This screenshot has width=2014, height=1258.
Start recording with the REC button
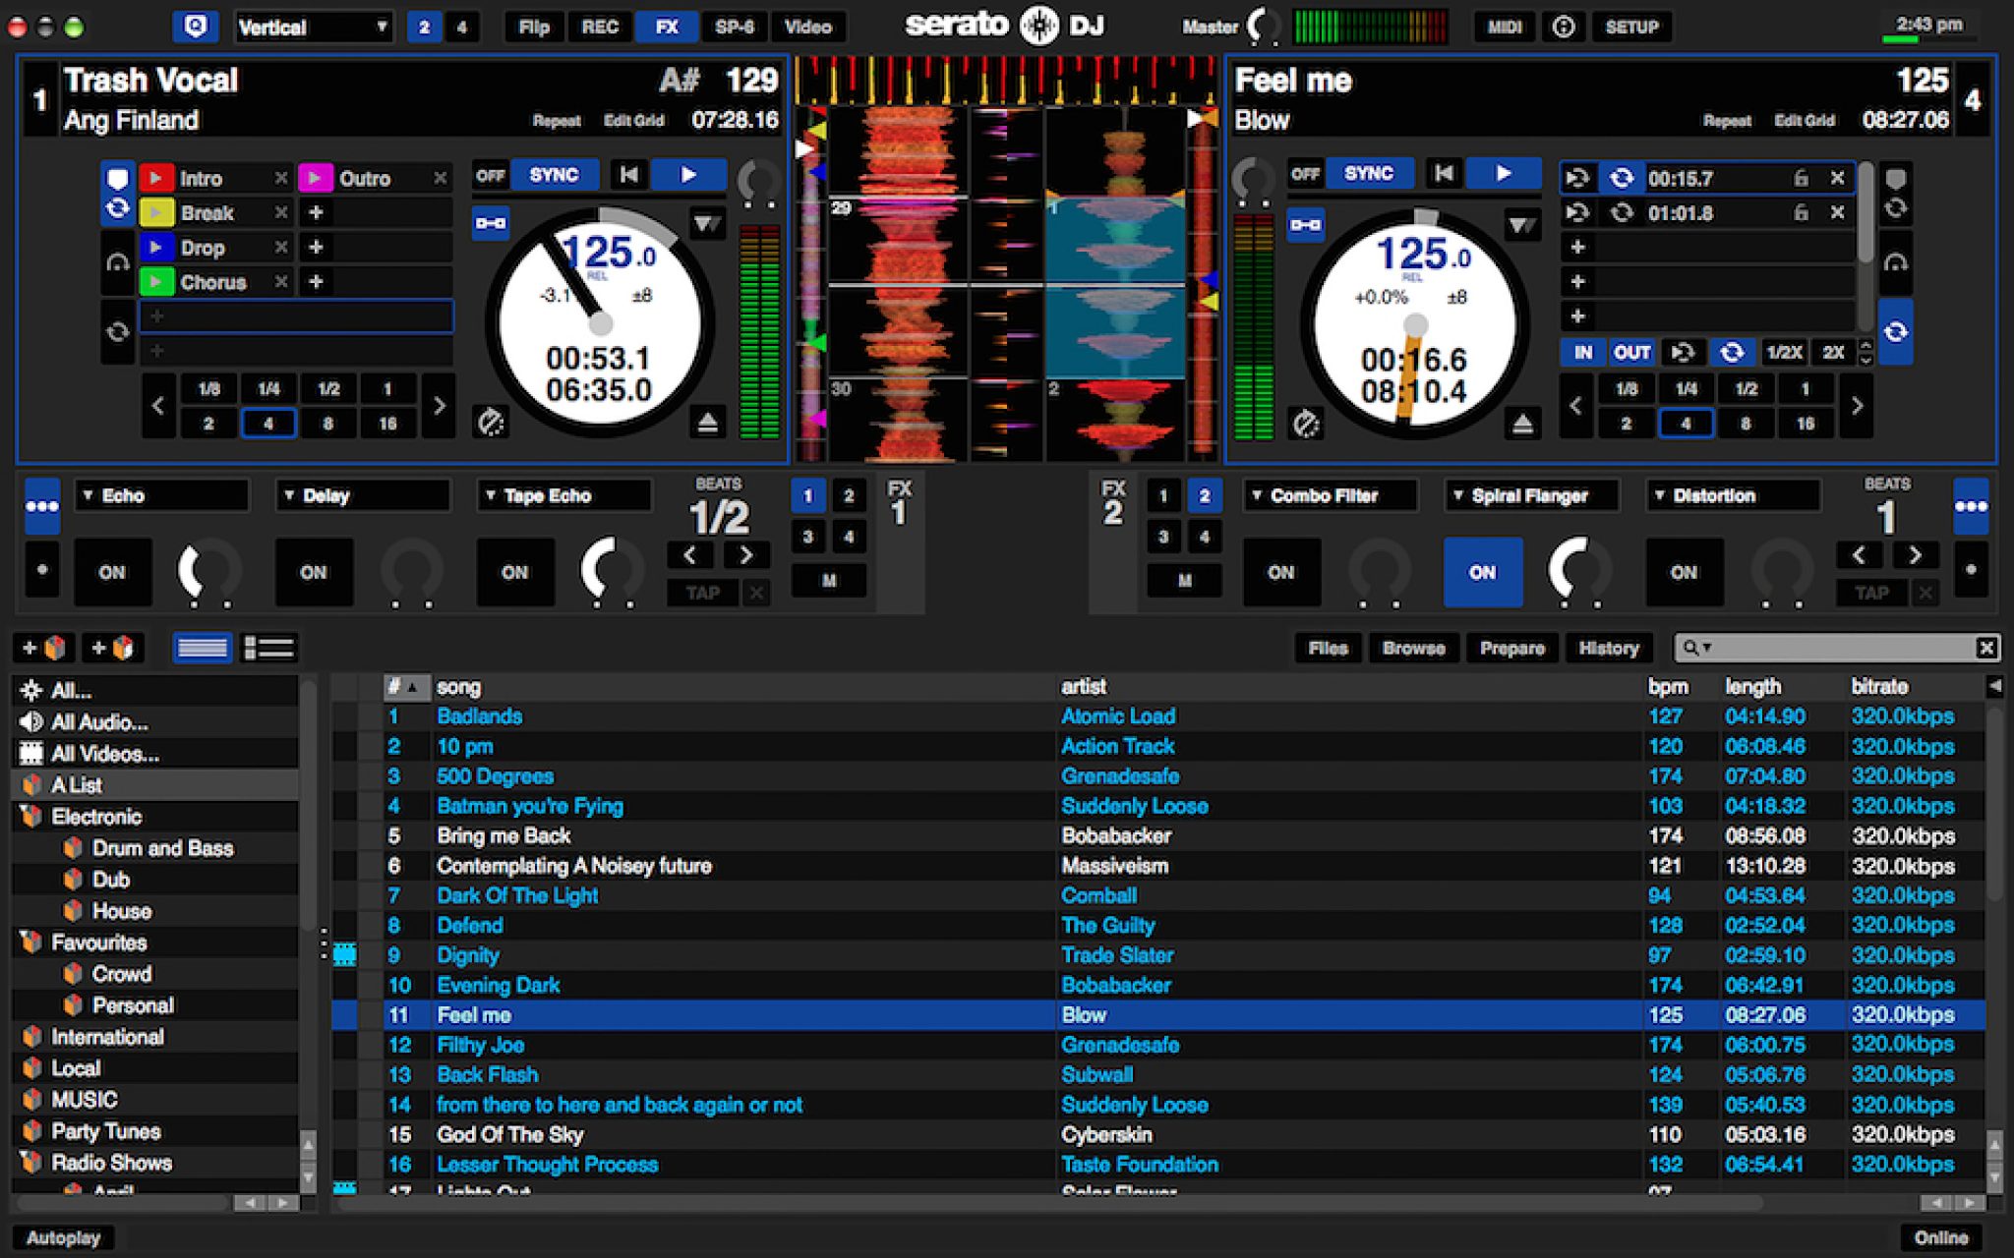(x=599, y=27)
